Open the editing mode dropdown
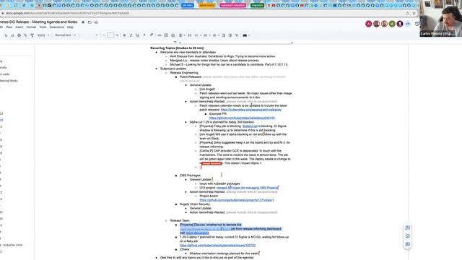462x260 pixels. coord(246,35)
